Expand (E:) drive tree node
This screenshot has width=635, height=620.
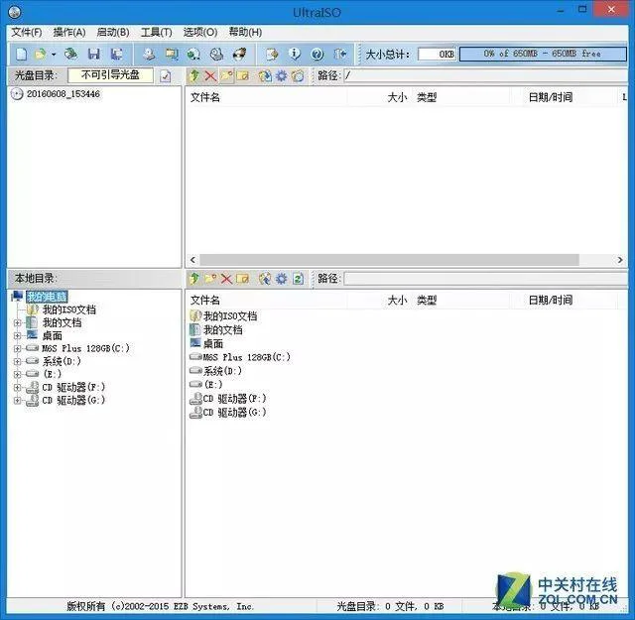[17, 374]
